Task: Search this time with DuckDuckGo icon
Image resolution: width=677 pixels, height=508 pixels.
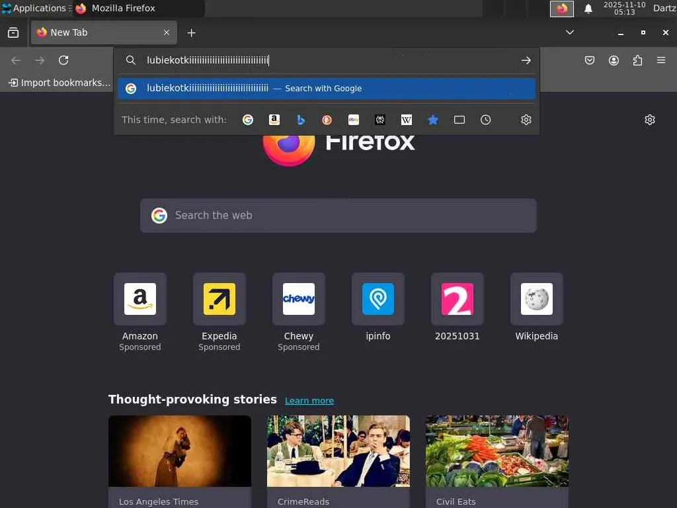Action: point(327,120)
